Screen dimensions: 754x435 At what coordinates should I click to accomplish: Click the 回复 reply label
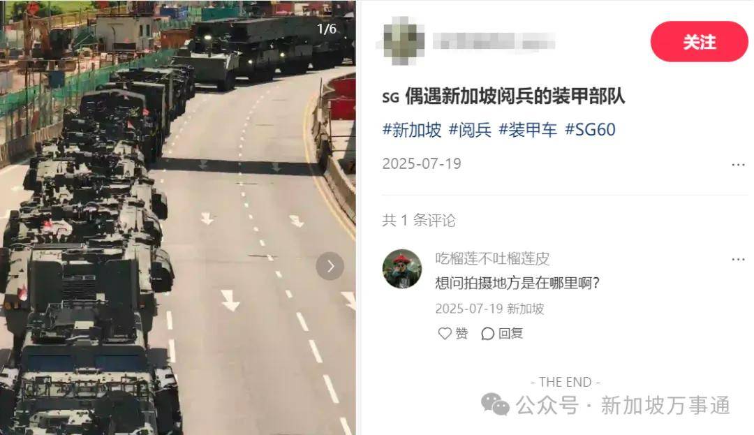point(510,333)
